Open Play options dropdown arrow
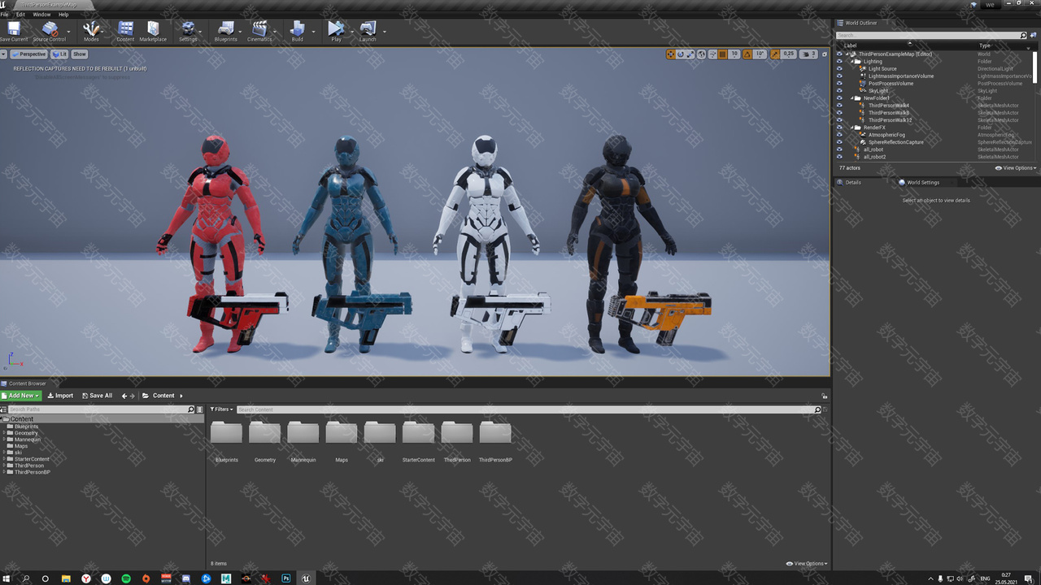 click(x=351, y=32)
